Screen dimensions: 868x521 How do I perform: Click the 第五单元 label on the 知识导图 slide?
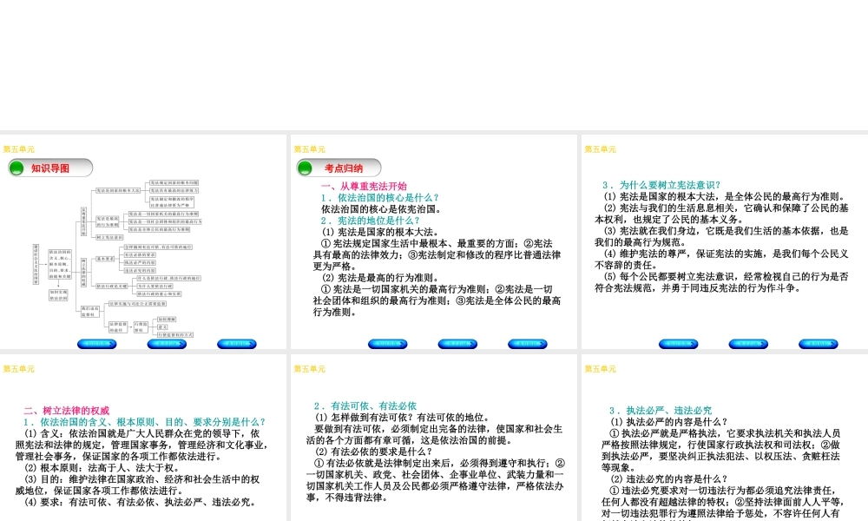tap(19, 149)
